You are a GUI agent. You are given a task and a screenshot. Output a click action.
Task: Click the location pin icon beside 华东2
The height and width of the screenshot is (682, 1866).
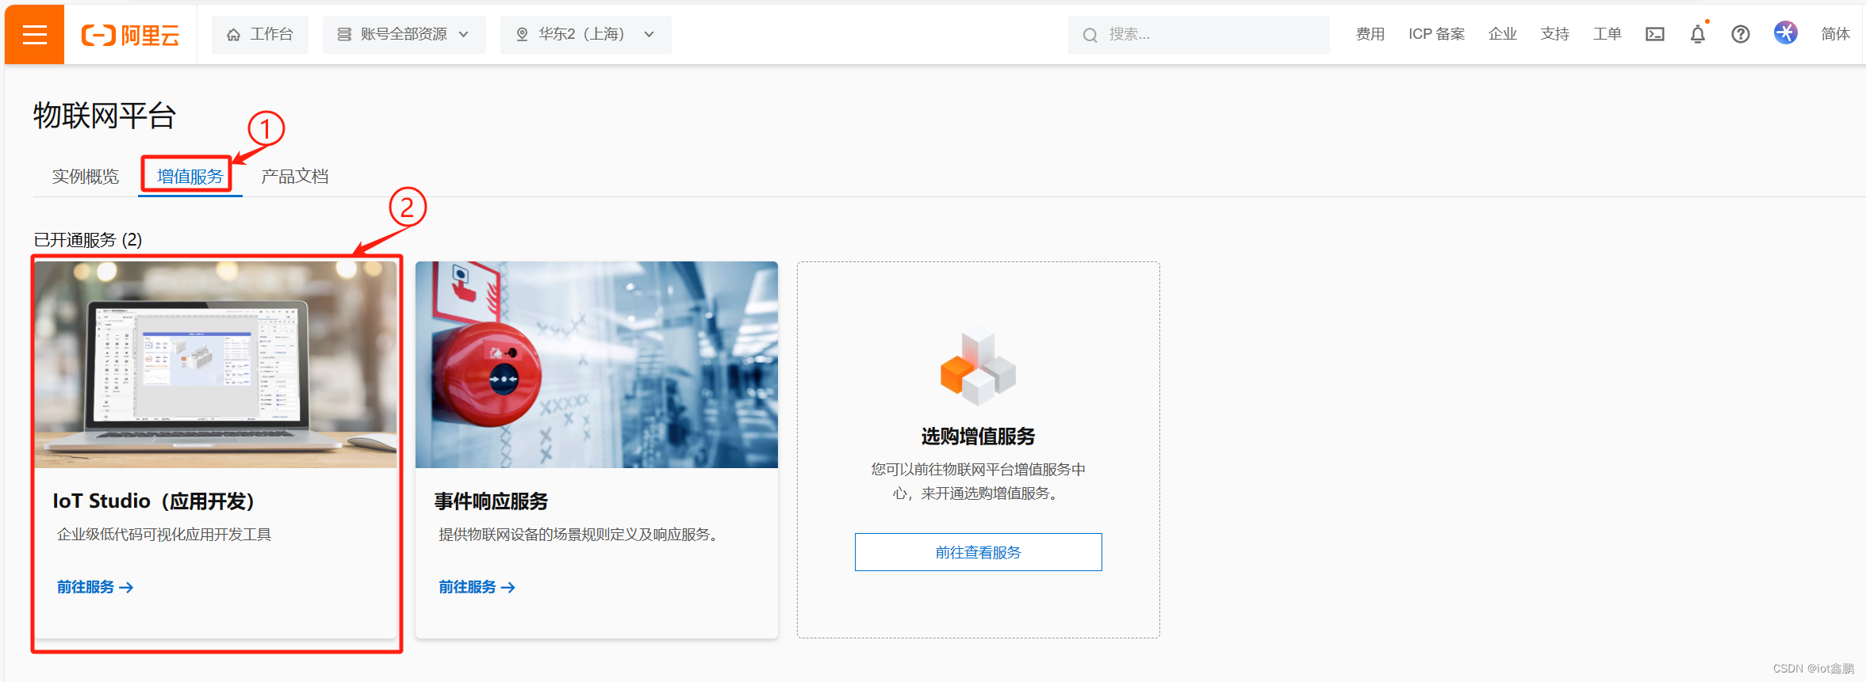coord(522,35)
